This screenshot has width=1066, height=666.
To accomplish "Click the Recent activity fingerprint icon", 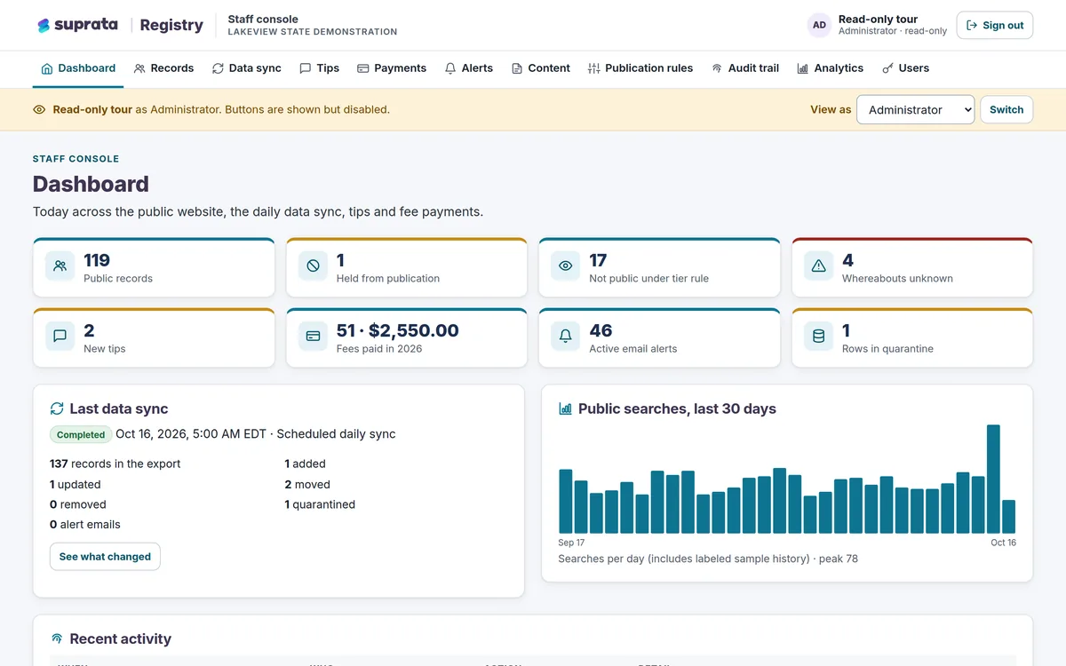I will [57, 638].
